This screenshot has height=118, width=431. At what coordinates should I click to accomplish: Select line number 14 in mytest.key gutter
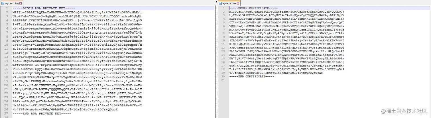pyautogui.click(x=6, y=61)
